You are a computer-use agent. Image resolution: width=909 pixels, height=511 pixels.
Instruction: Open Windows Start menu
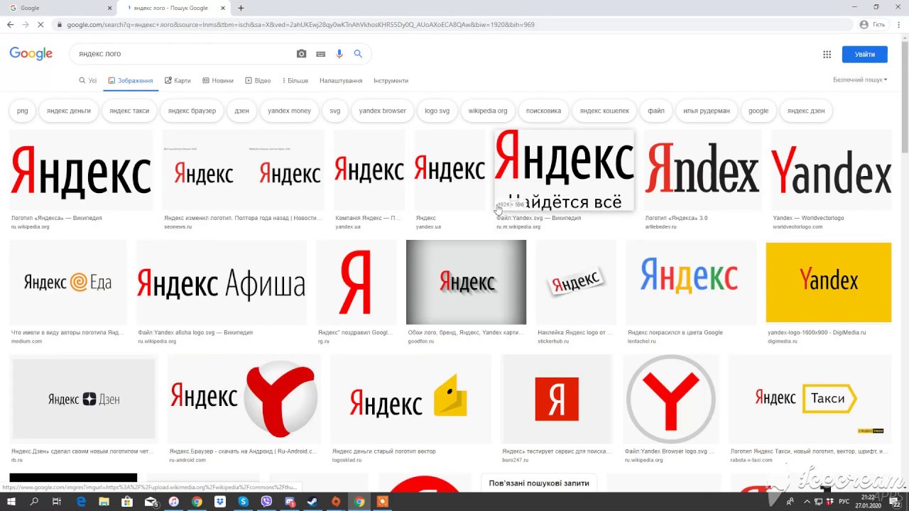(11, 502)
